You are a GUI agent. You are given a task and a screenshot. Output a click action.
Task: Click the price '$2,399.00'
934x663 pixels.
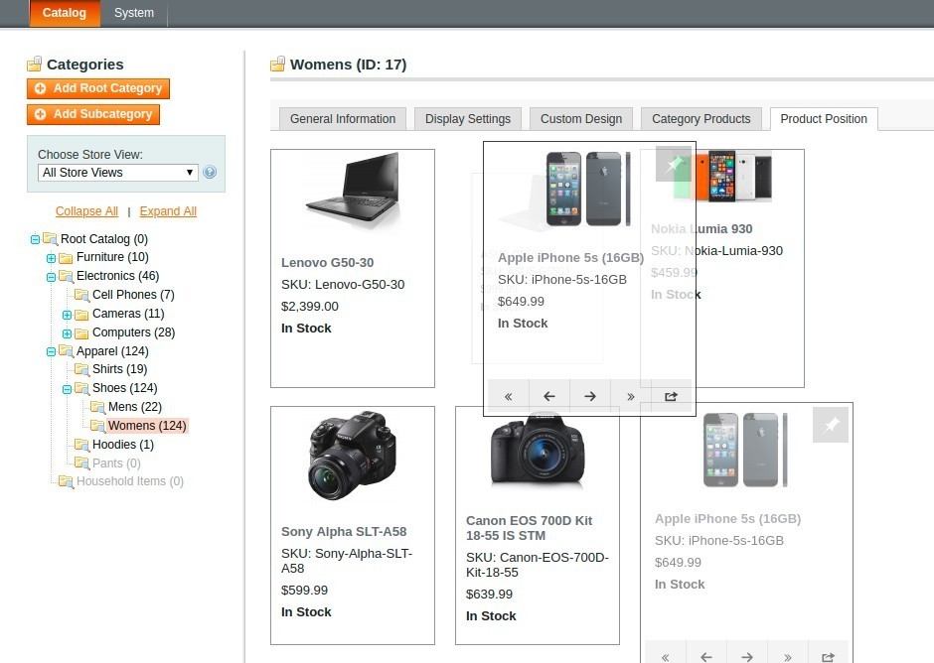pyautogui.click(x=310, y=307)
